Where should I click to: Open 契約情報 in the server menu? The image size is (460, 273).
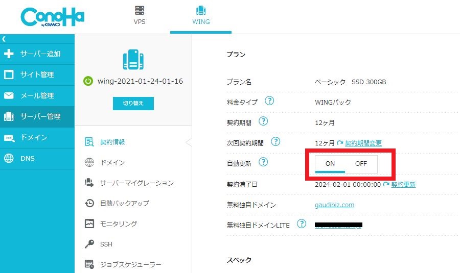click(112, 142)
